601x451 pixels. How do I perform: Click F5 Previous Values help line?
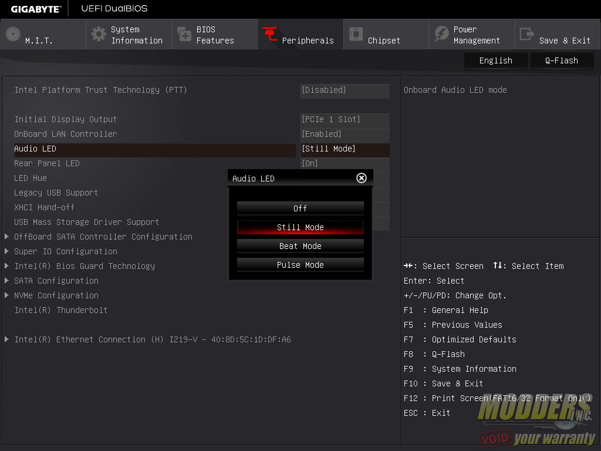(453, 325)
